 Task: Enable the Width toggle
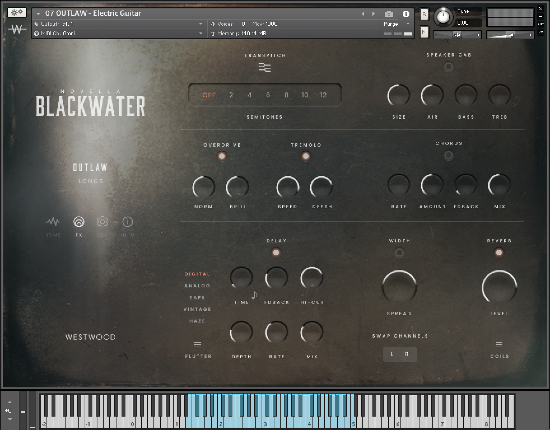[x=399, y=253]
